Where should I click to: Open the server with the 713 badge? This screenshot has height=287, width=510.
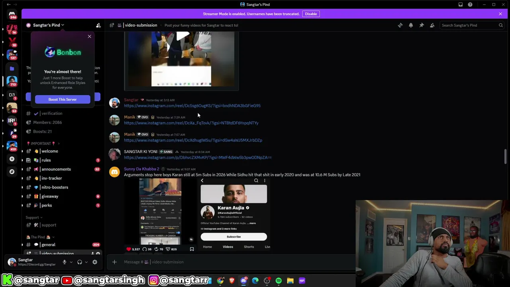12,81
